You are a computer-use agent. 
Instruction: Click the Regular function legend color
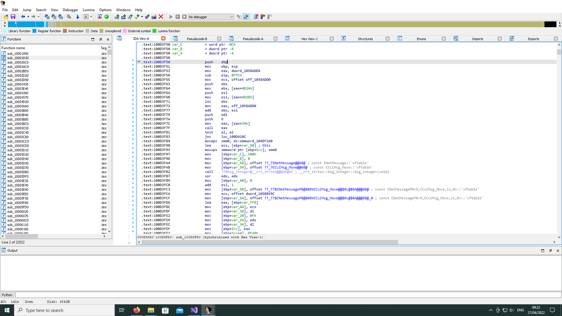34,31
